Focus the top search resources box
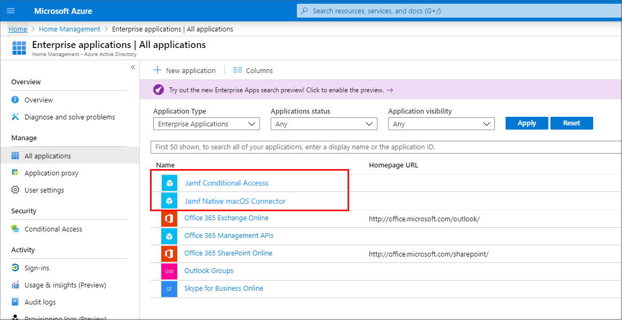622x320 pixels. tap(459, 11)
